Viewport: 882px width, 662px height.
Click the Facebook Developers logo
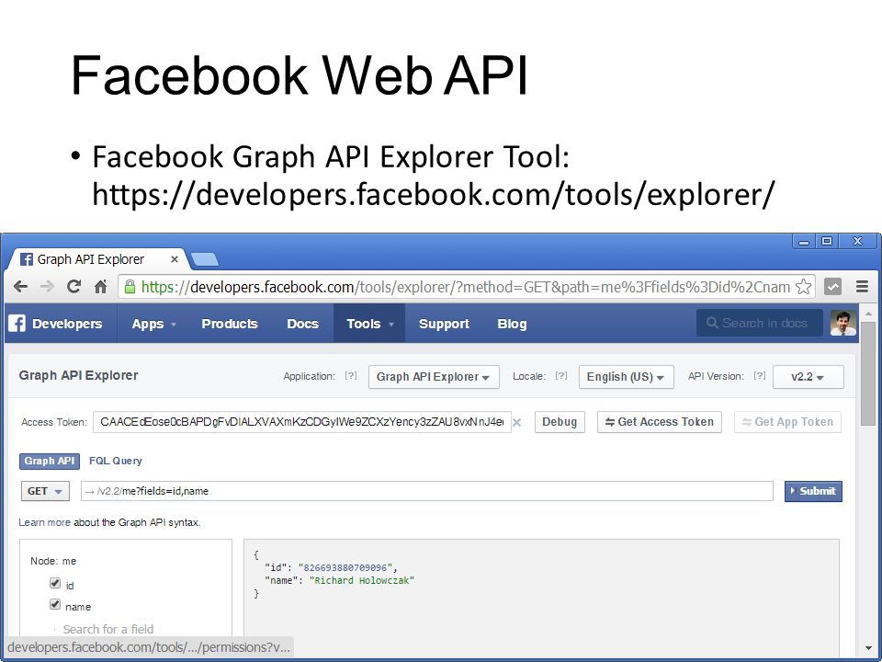click(55, 324)
